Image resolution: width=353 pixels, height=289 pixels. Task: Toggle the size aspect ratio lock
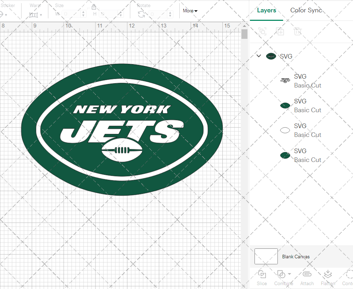click(x=94, y=7)
